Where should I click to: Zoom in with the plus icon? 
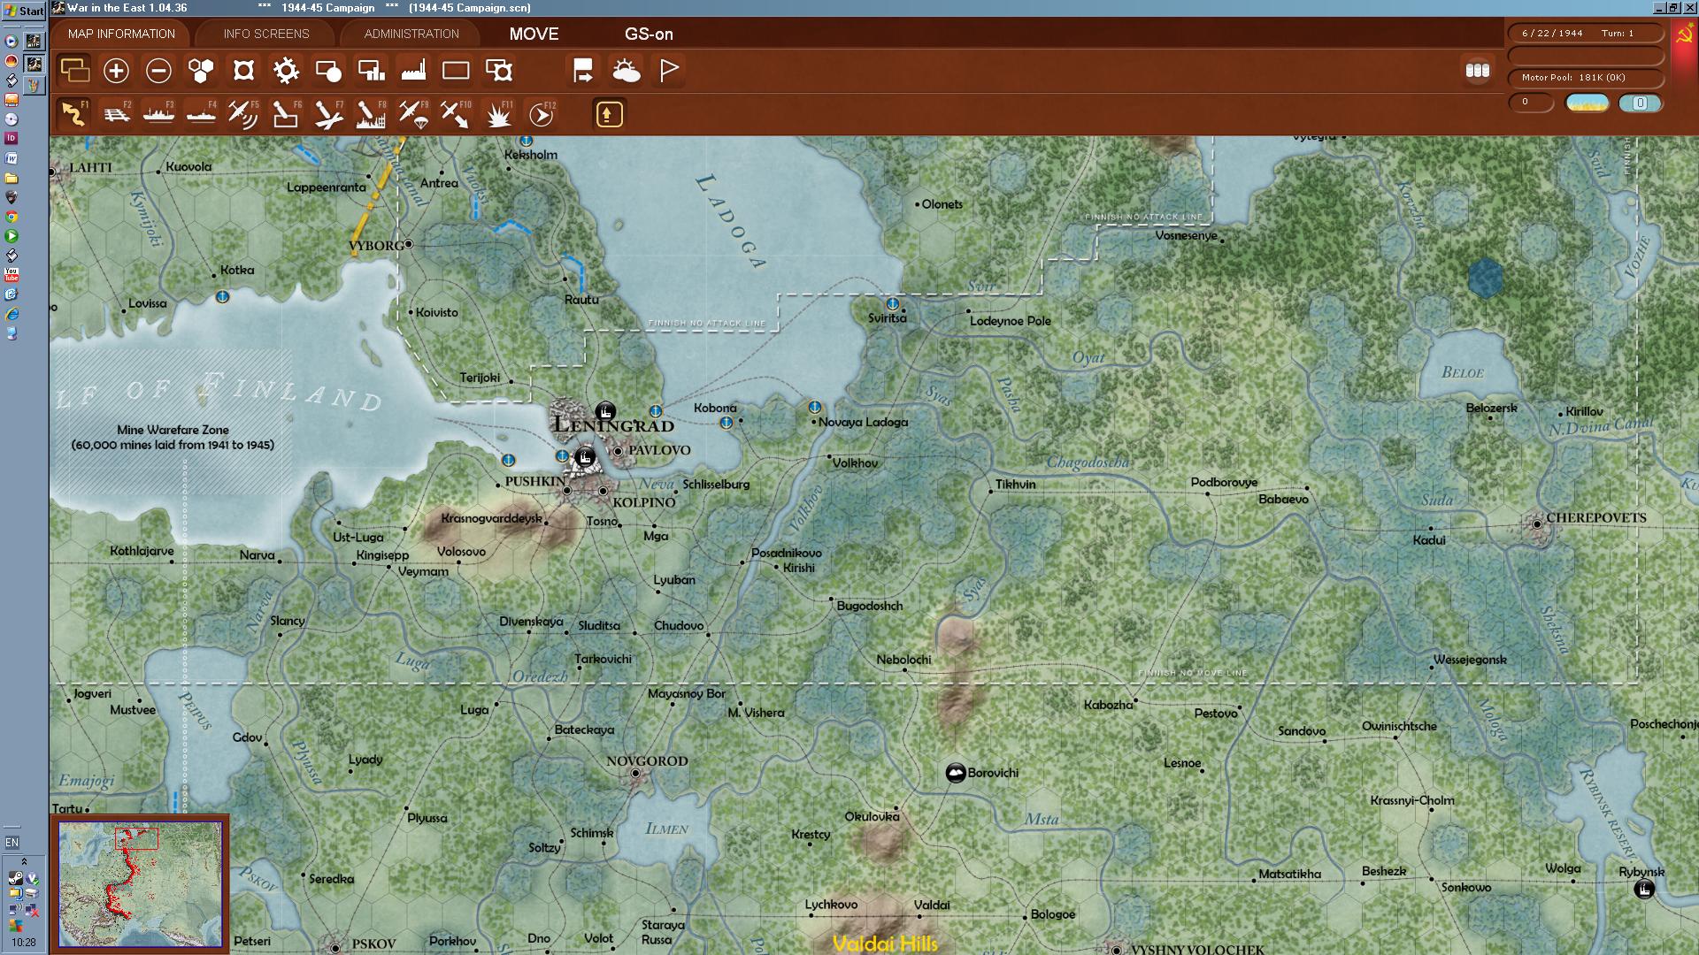click(x=116, y=71)
